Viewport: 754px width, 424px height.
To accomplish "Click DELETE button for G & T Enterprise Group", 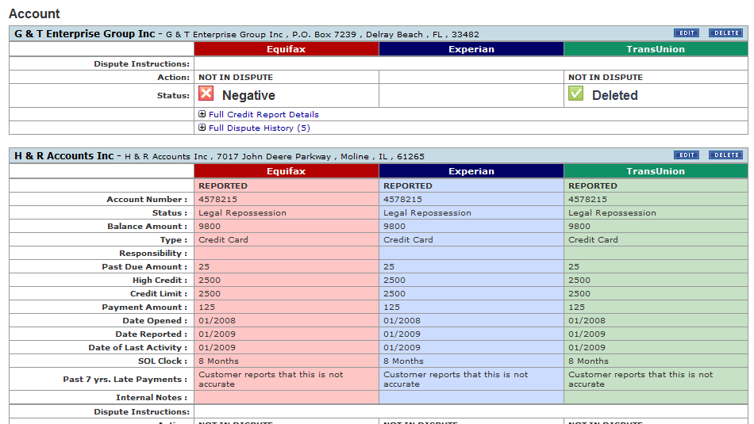I will tap(726, 33).
